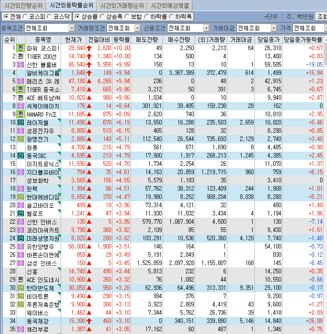Click 신 badge on 동국S&C row
This screenshot has width=327, height=334.
click(20, 155)
